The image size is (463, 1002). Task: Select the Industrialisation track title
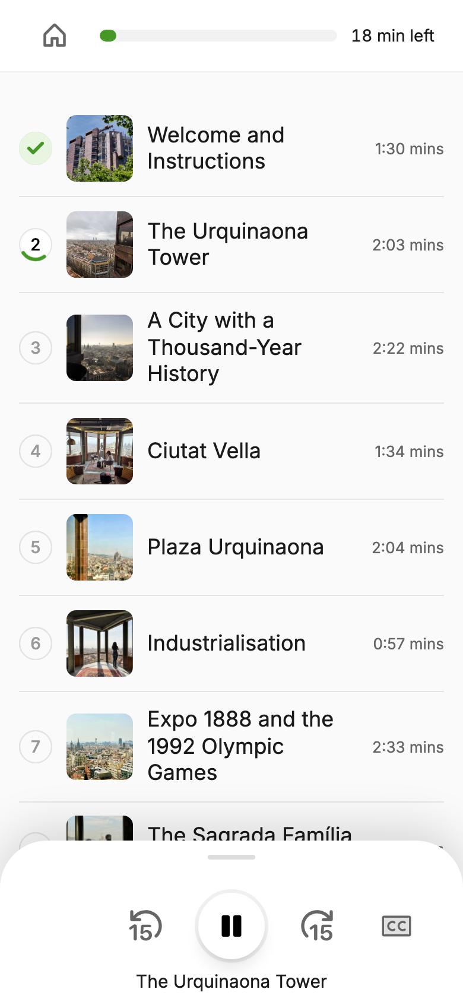[226, 643]
